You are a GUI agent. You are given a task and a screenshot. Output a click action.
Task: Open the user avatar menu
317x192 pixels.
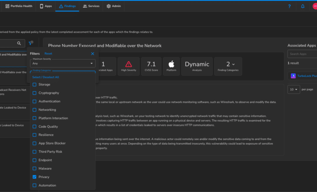(x=315, y=6)
